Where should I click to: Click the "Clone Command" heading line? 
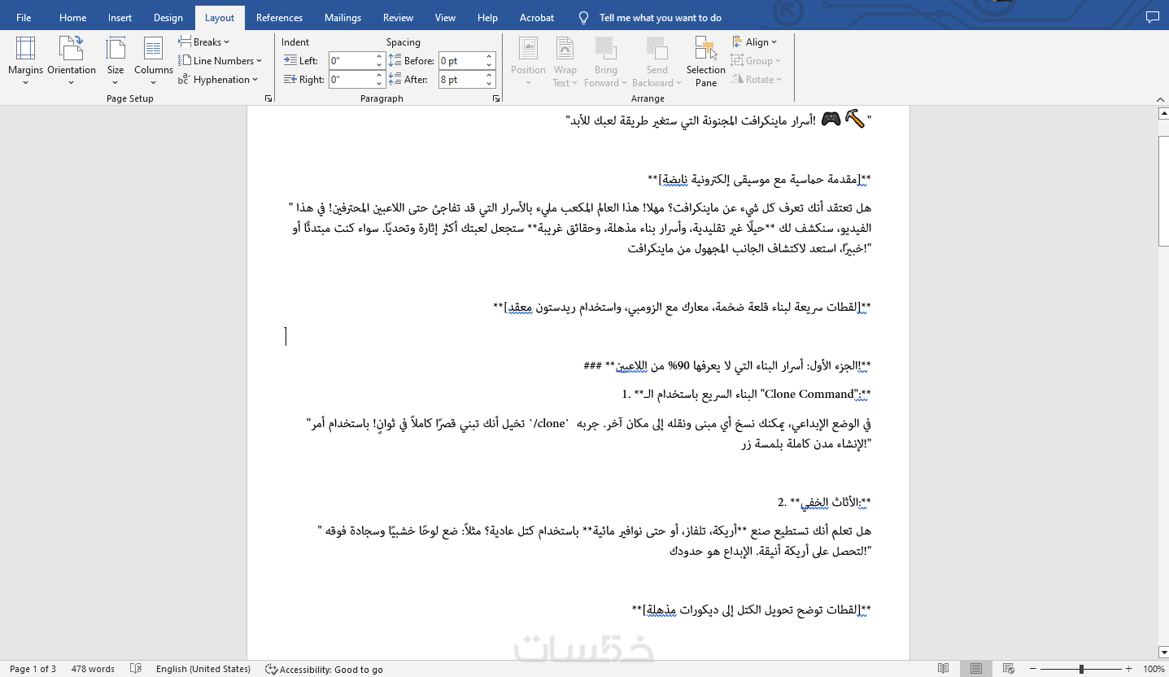(x=746, y=394)
